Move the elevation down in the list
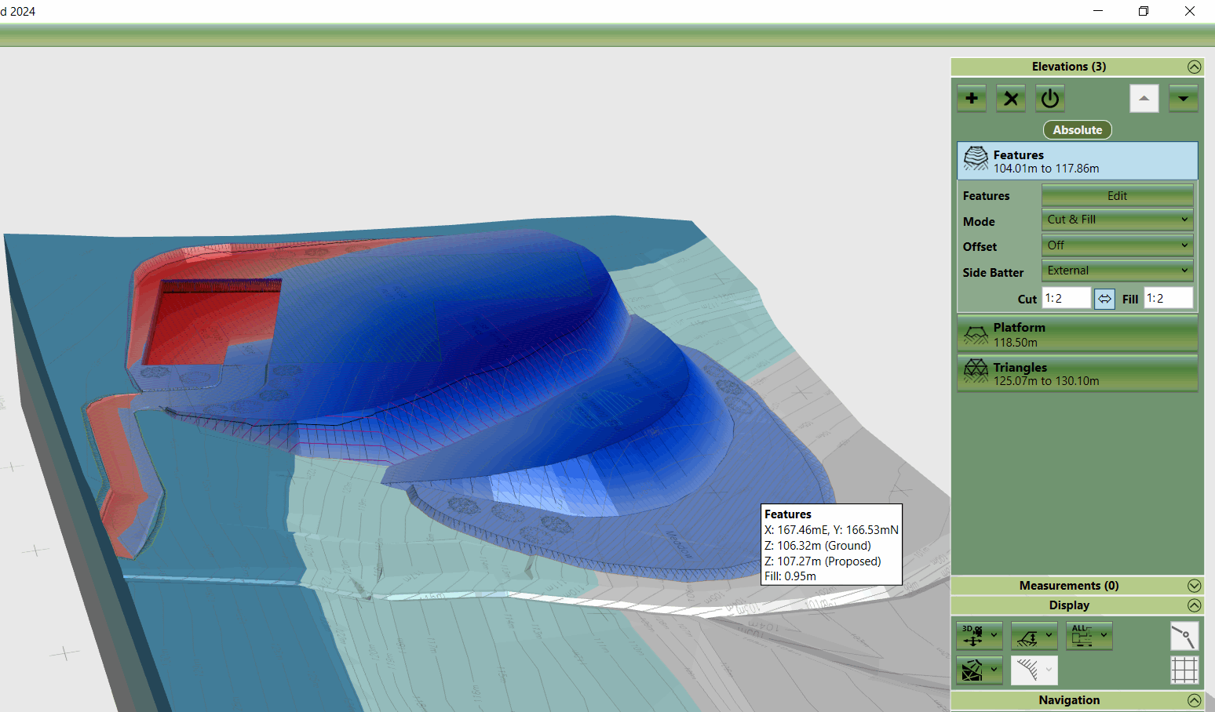The width and height of the screenshot is (1215, 712). [1183, 99]
